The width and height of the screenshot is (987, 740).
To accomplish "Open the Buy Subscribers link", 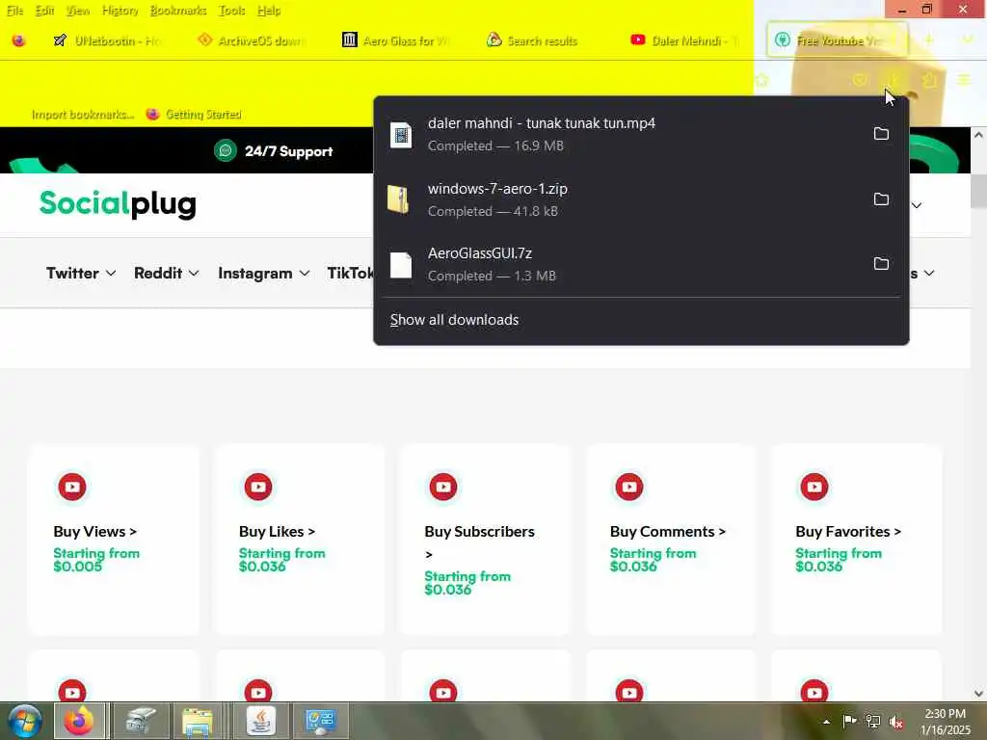I will (x=480, y=542).
